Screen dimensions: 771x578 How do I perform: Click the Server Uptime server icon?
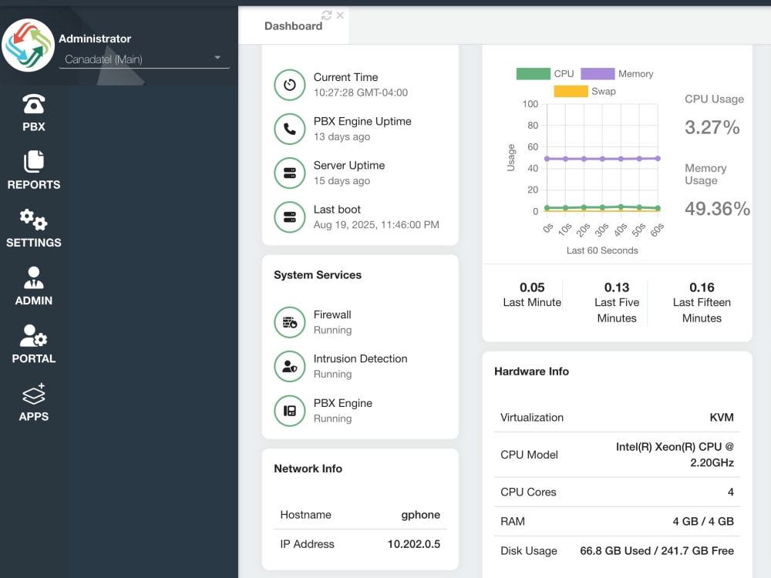click(290, 173)
